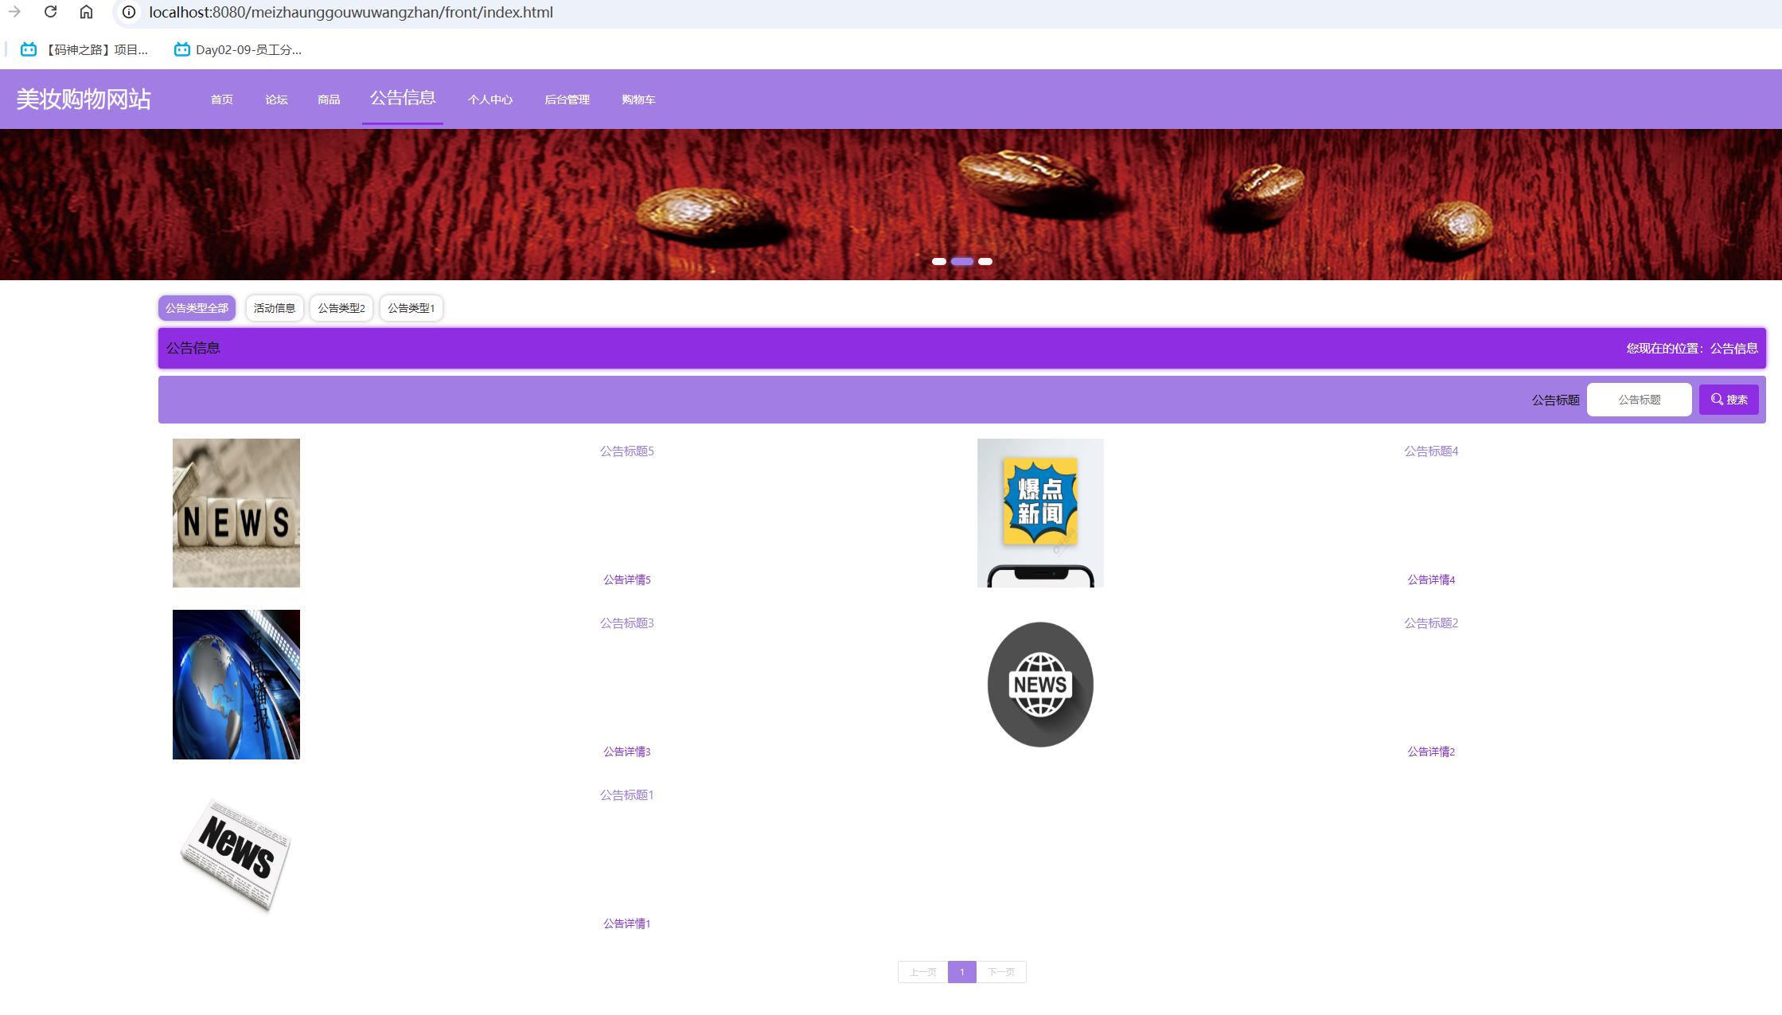Reload the page with the browser refresh icon
The height and width of the screenshot is (1015, 1782).
(x=50, y=12)
